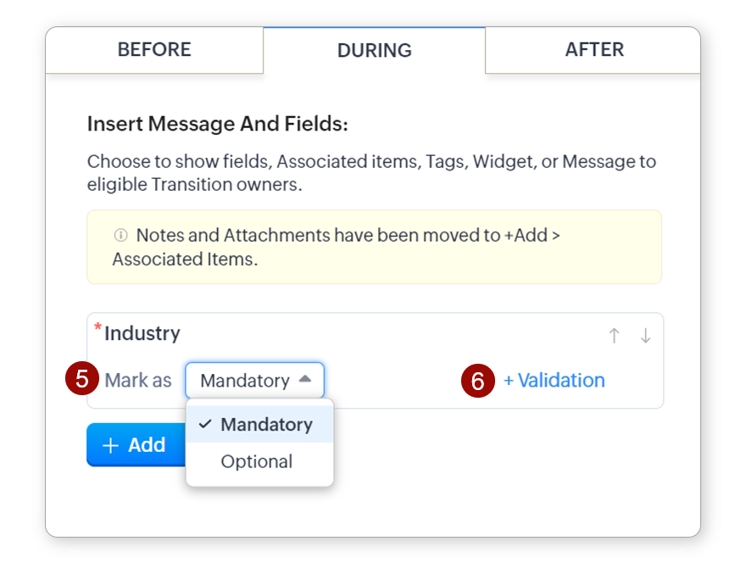The height and width of the screenshot is (580, 735).
Task: Move Industry field down with the down arrow
Action: click(645, 336)
